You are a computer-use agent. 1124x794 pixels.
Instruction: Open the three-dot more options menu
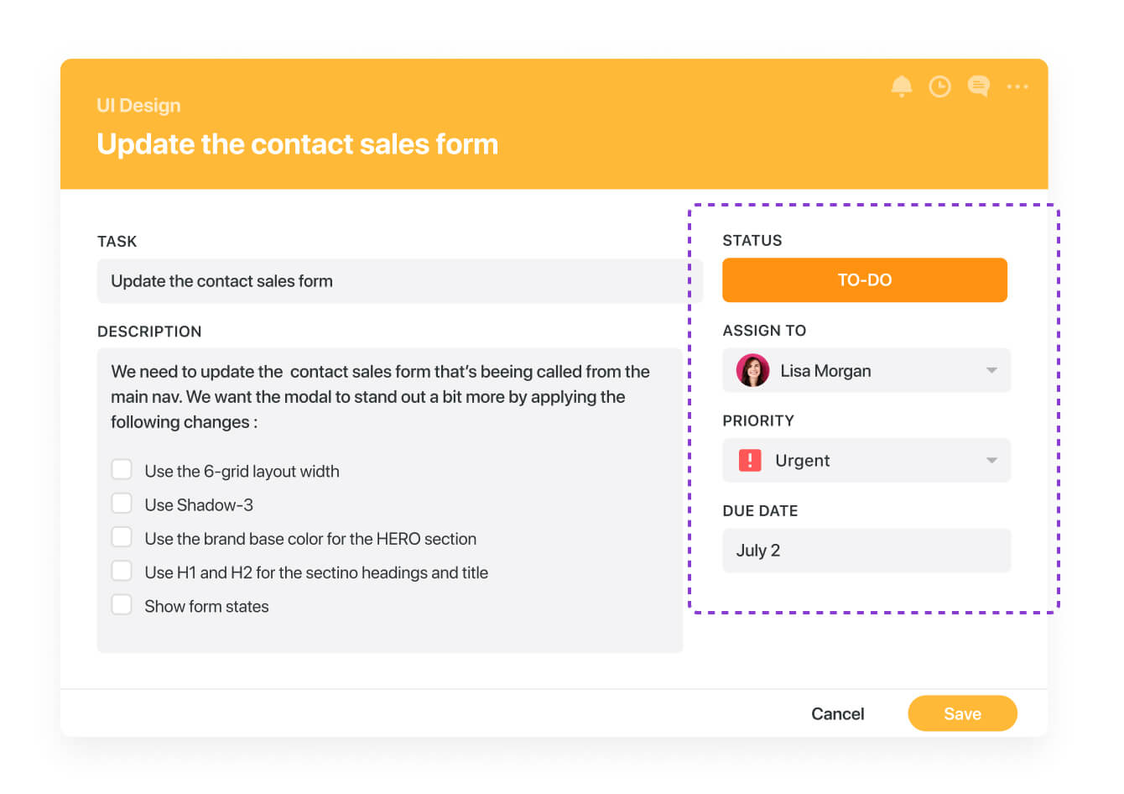(1017, 86)
